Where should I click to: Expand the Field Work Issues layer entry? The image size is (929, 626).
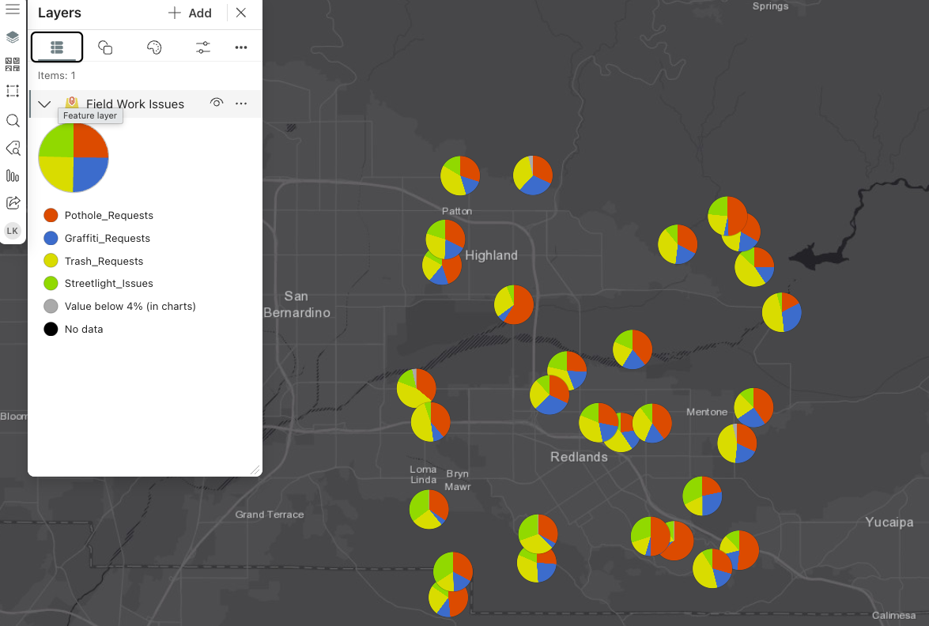click(x=44, y=104)
